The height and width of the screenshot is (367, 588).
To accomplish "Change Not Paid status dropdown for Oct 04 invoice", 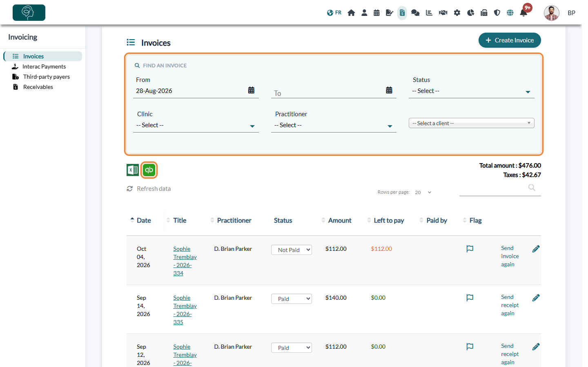I will tap(292, 250).
